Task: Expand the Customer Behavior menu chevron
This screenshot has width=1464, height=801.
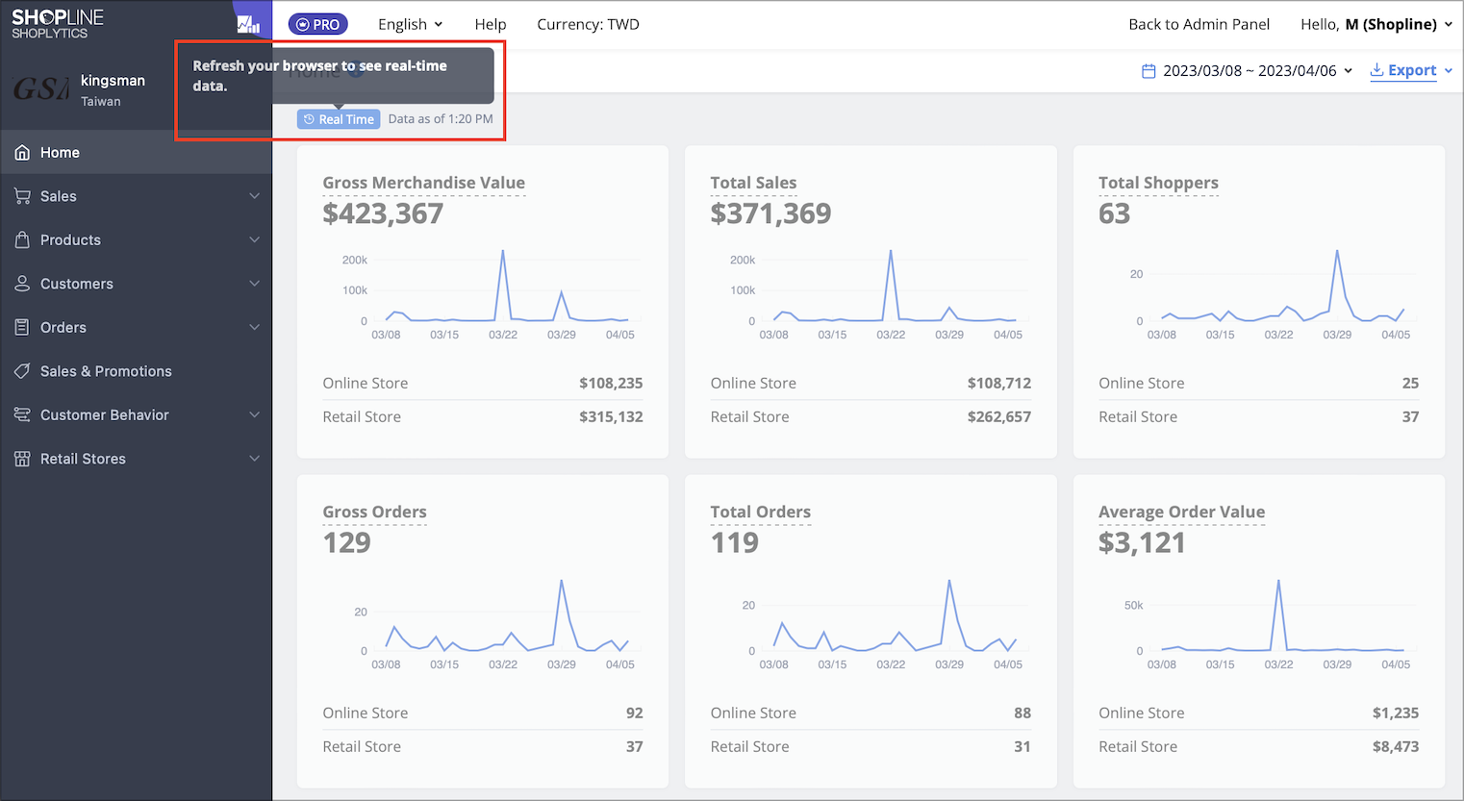Action: tap(255, 414)
